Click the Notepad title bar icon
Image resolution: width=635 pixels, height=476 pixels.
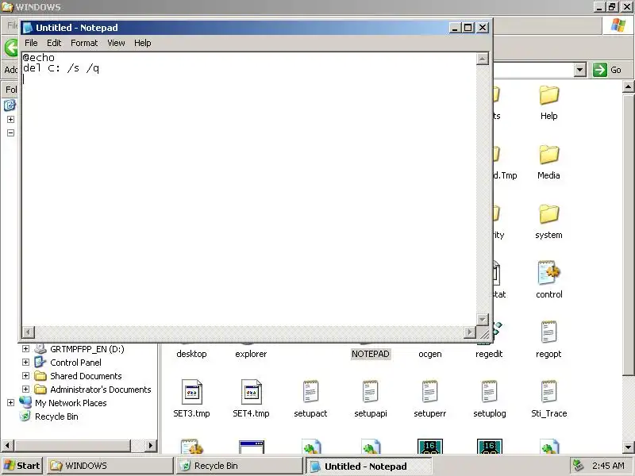(x=28, y=28)
